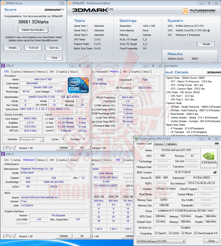
Task: Click the GPU-Z Name field NVIDIA GeForce GTX 570
Action: tap(176, 150)
